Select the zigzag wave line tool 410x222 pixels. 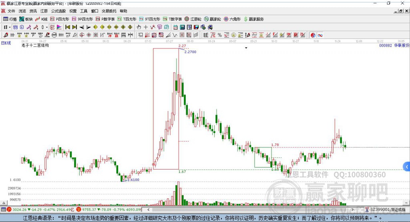click(x=175, y=35)
